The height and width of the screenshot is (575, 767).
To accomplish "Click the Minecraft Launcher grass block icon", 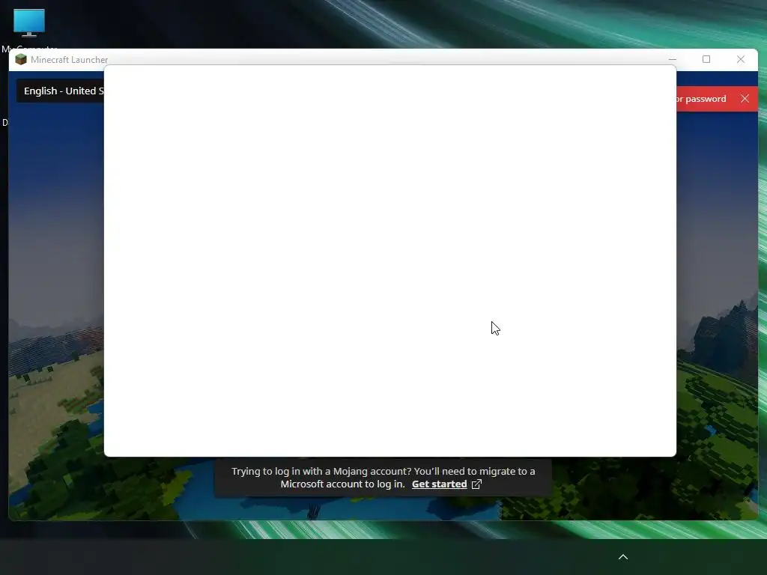I will click(20, 60).
